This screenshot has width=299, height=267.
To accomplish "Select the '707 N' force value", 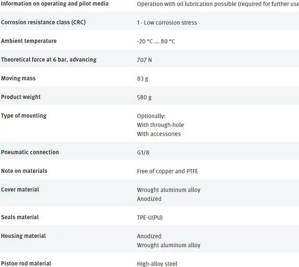I will pos(144,60).
